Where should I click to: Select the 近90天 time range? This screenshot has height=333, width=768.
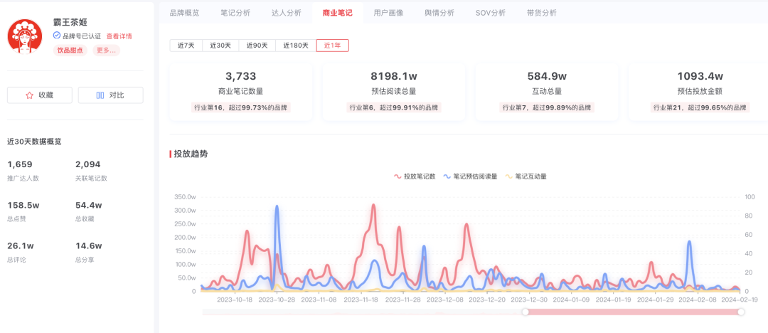coord(257,46)
